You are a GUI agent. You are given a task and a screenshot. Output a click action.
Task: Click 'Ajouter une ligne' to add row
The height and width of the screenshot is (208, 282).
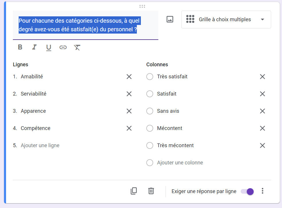pos(40,145)
